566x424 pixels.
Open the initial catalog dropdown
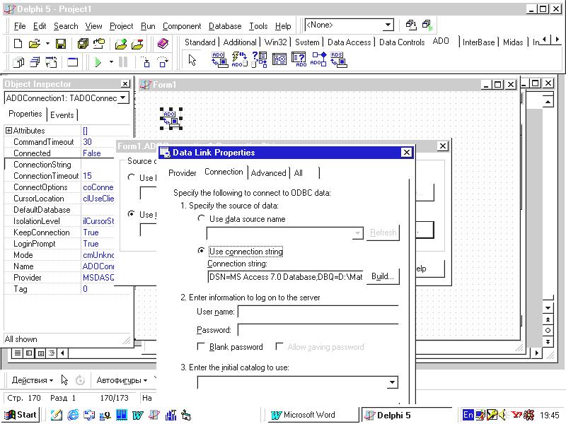[392, 382]
